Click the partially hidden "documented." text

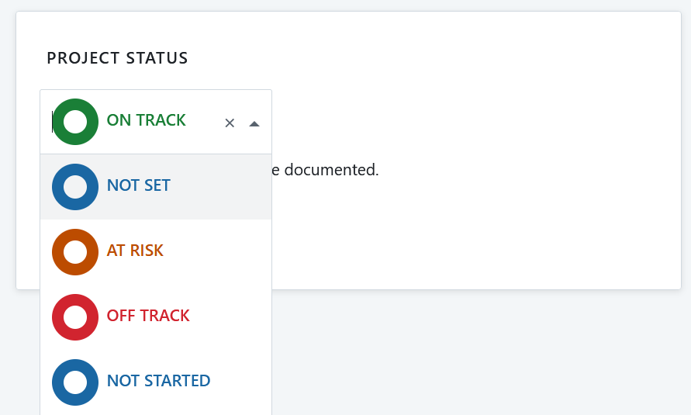coord(326,169)
